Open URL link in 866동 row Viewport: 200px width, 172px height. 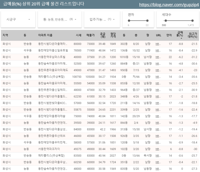coord(158,123)
